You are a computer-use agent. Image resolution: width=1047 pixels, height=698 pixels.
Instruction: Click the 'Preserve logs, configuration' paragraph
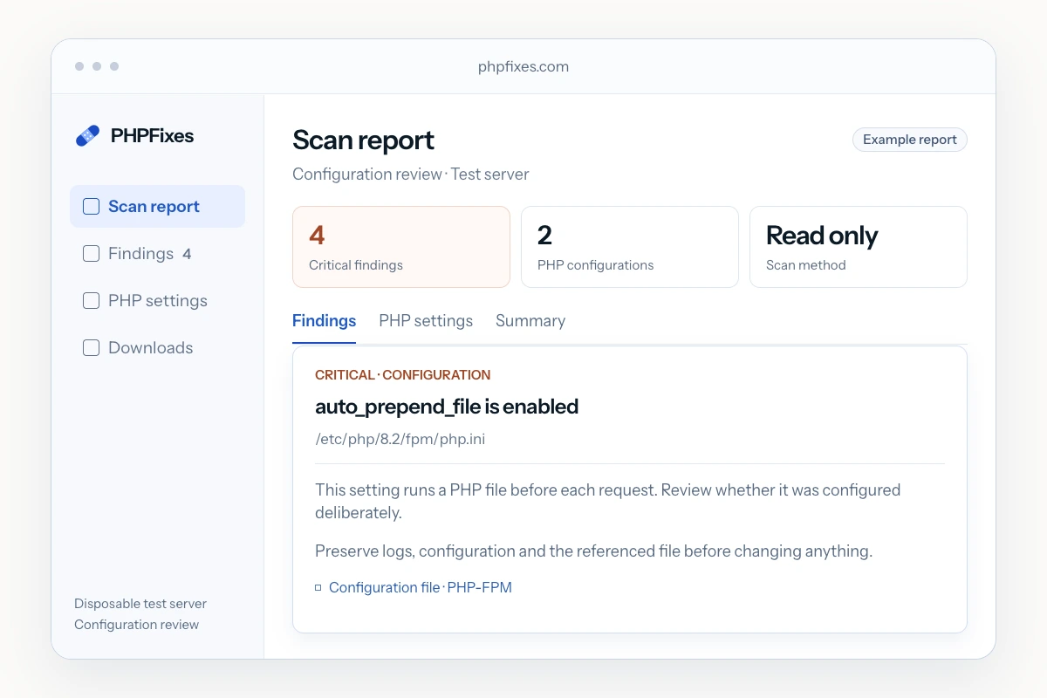click(594, 551)
